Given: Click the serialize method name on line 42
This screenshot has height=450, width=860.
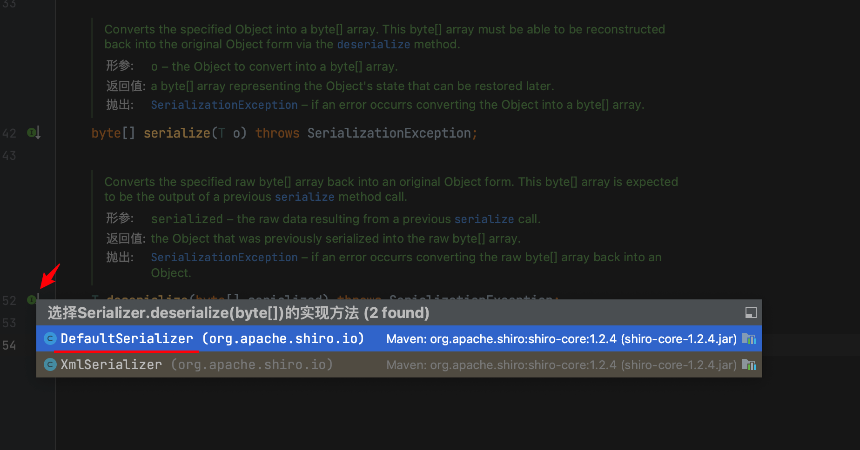Looking at the screenshot, I should click(177, 133).
